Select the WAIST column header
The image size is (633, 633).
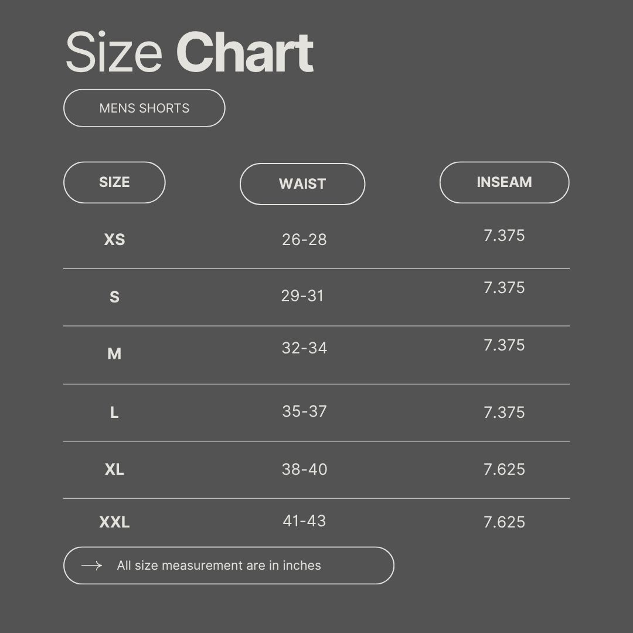[x=302, y=184]
